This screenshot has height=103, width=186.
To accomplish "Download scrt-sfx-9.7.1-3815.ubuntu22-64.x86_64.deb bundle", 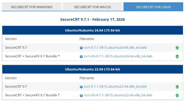I will point(118,95).
